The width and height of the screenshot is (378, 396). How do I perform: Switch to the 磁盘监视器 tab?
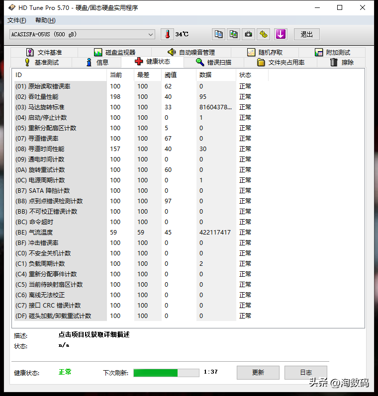(x=114, y=52)
